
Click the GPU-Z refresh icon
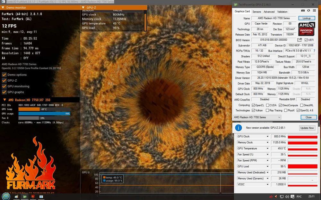point(308,11)
